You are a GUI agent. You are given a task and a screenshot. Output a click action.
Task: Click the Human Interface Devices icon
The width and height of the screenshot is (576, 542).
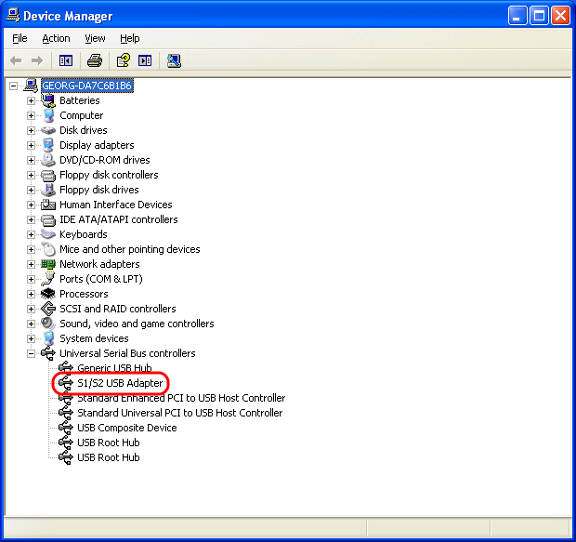tap(48, 205)
